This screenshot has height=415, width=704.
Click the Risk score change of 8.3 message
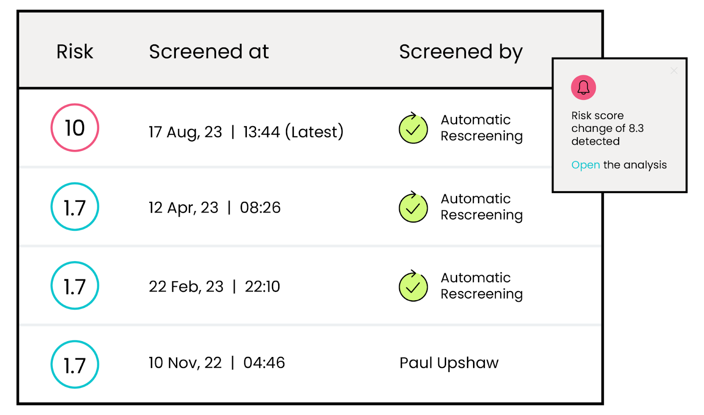pos(607,128)
